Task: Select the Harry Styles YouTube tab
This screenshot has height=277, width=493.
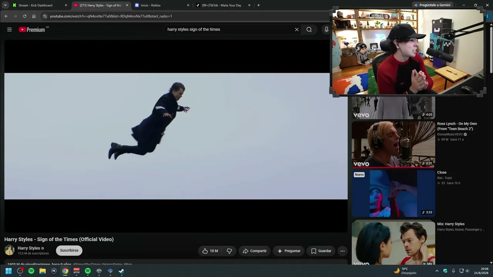Action: pos(101,5)
